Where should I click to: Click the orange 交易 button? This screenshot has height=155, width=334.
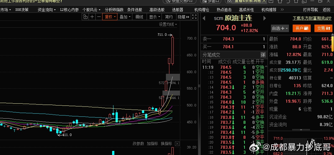(323, 28)
